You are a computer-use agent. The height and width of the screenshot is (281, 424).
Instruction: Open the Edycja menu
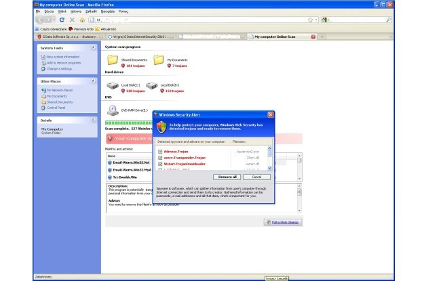click(x=49, y=12)
